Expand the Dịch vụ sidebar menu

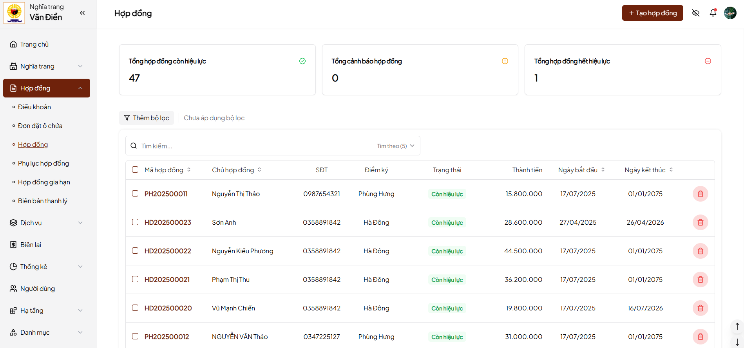click(x=46, y=223)
